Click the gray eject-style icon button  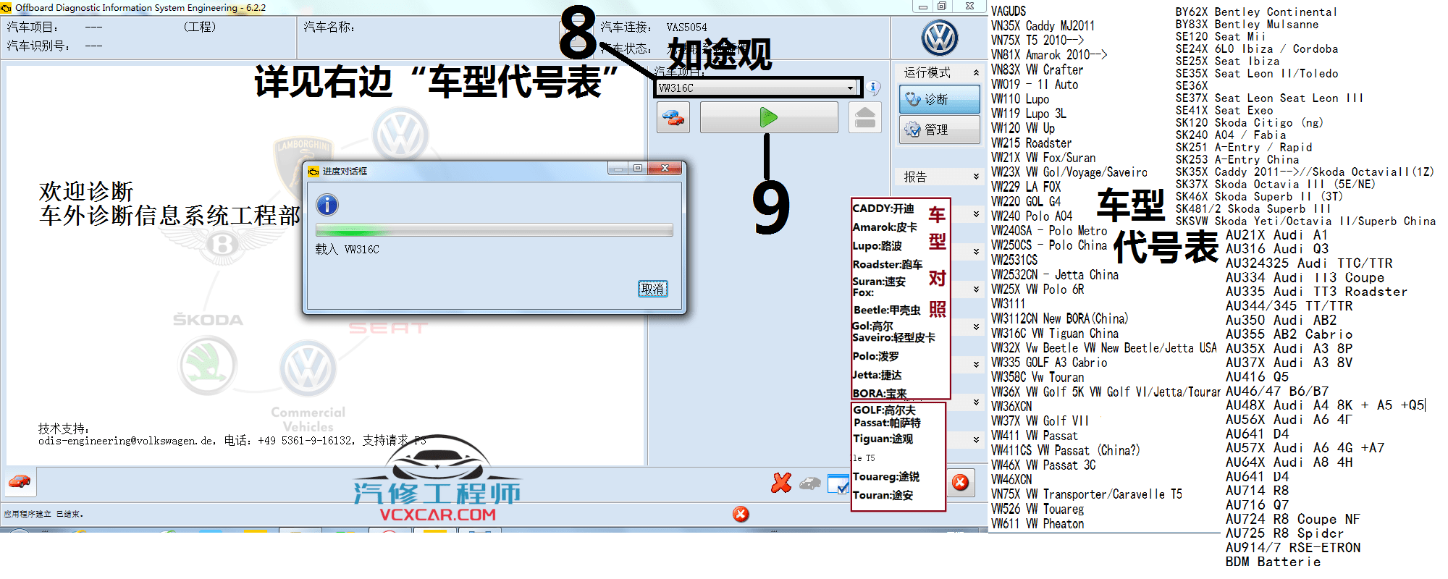coord(864,117)
